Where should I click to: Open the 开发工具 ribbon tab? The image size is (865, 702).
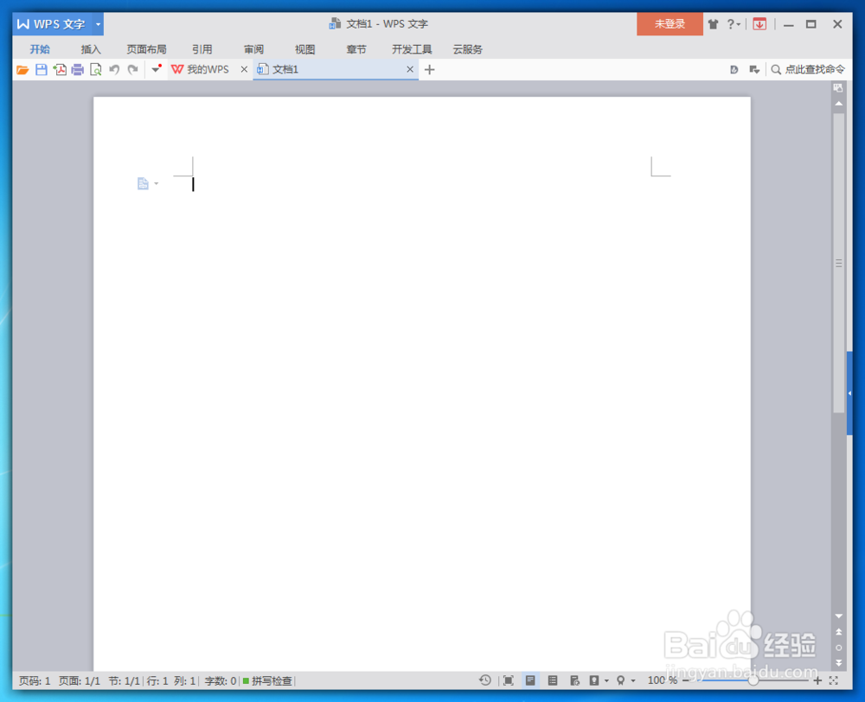[412, 49]
